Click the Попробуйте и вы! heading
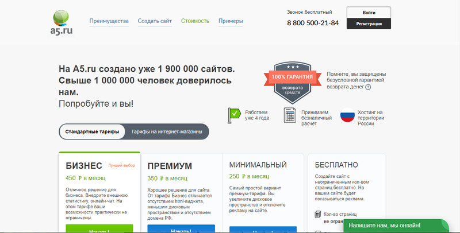The height and width of the screenshot is (233, 460). click(96, 104)
